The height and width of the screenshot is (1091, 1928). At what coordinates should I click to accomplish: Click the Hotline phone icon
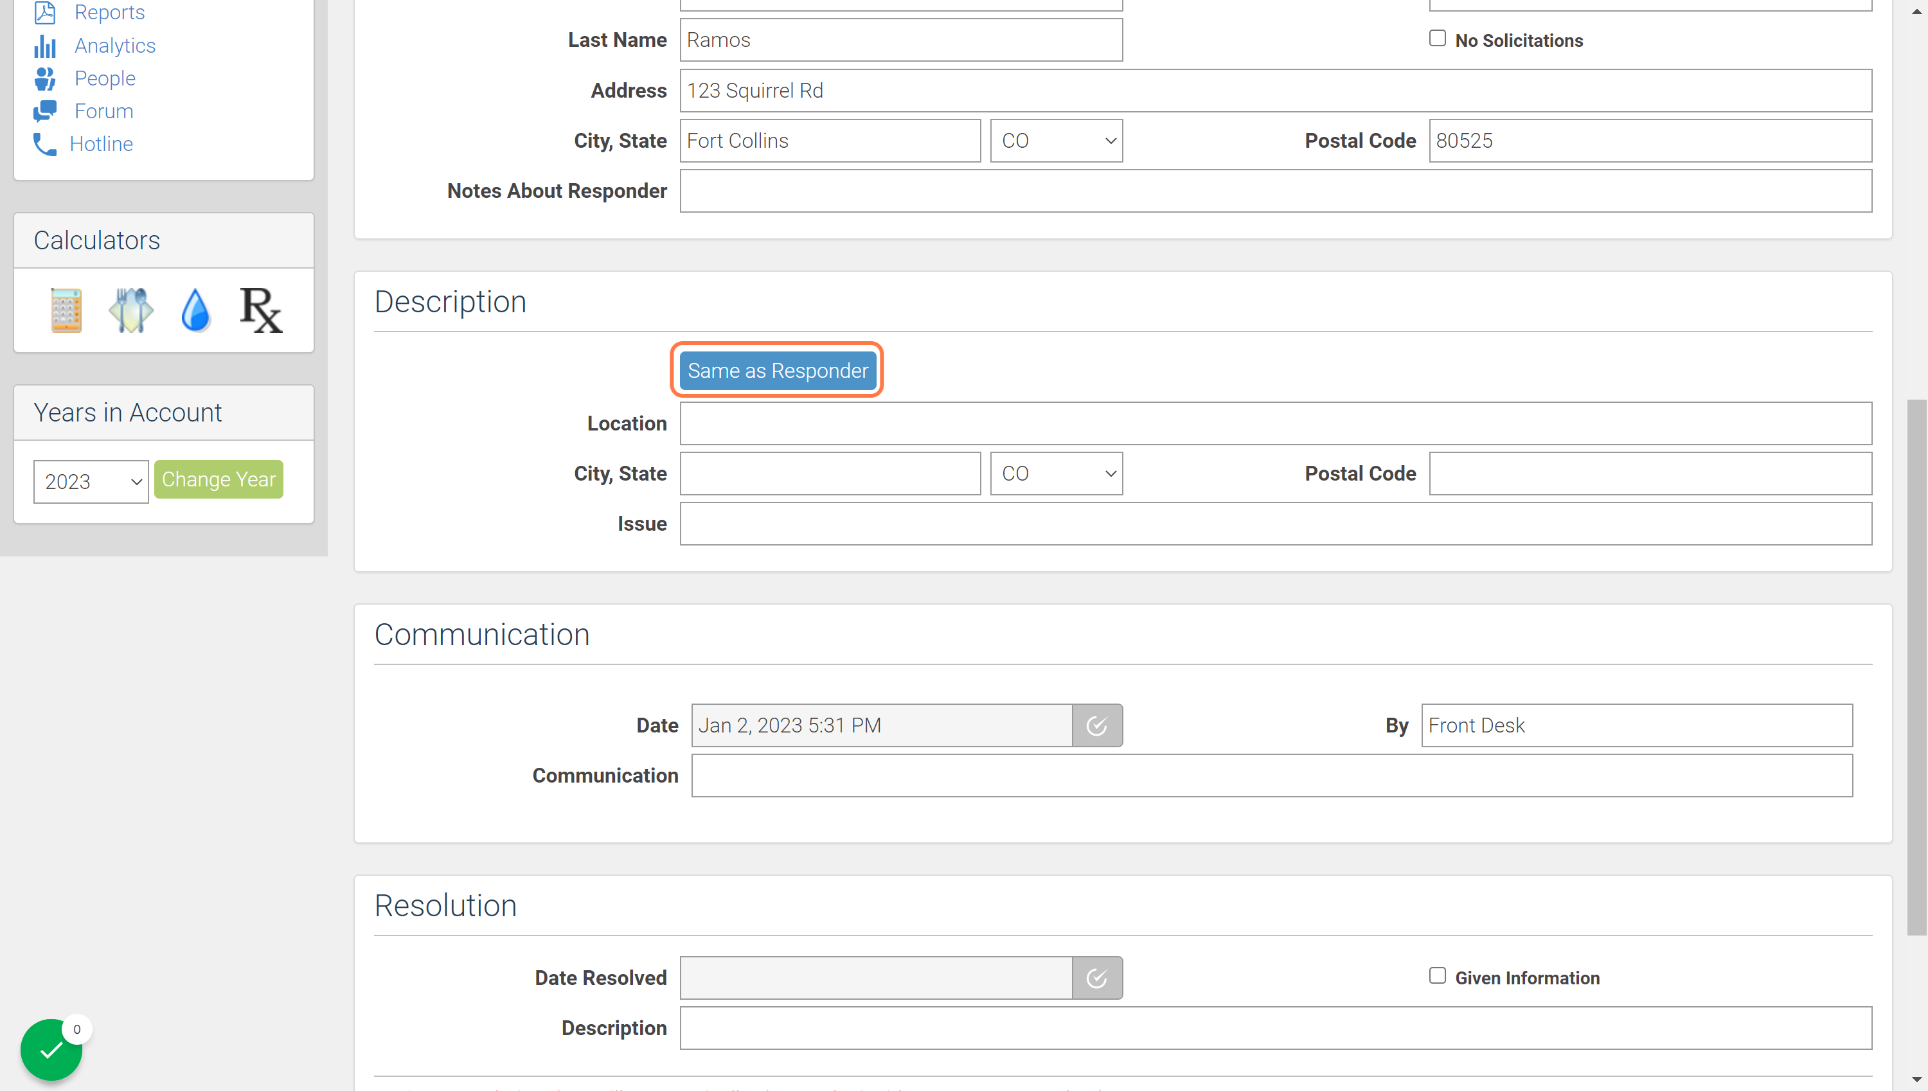[44, 144]
